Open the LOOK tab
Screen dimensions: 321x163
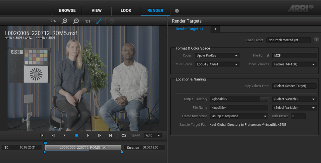pos(126,11)
